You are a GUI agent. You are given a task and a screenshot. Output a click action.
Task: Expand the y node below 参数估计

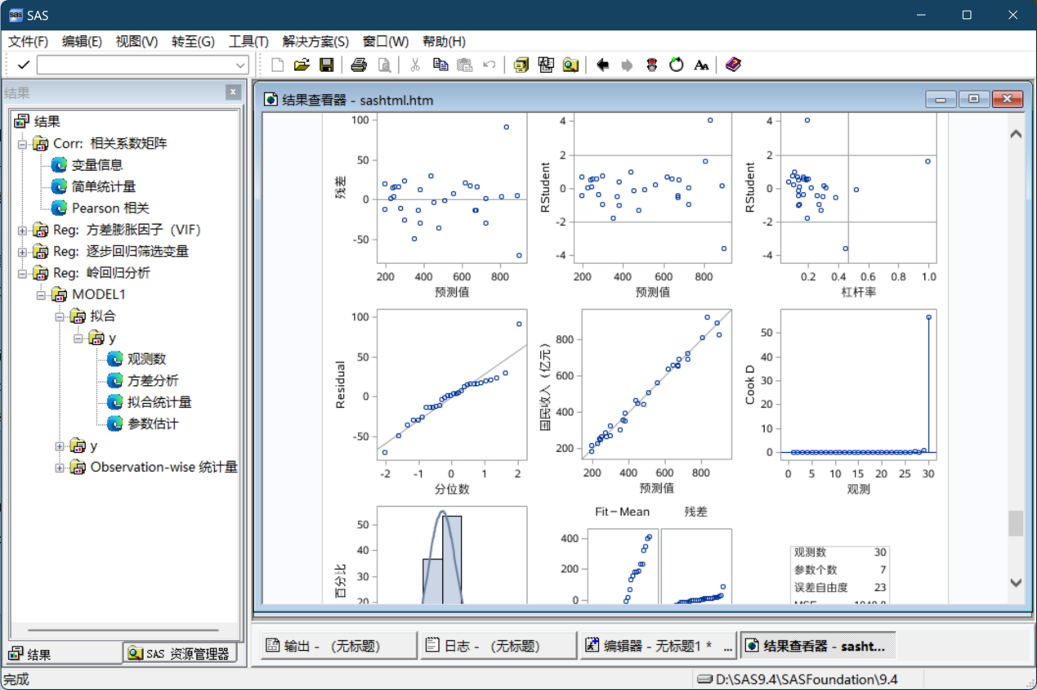60,446
